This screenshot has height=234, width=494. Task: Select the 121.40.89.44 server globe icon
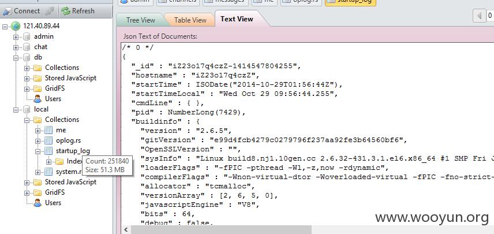[x=15, y=26]
